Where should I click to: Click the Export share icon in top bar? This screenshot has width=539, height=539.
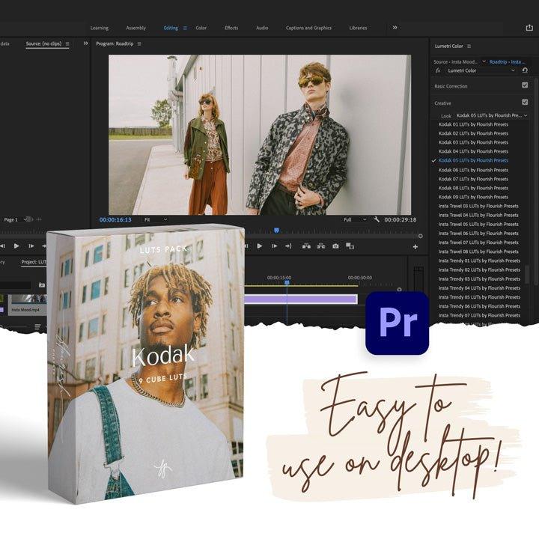click(x=529, y=28)
